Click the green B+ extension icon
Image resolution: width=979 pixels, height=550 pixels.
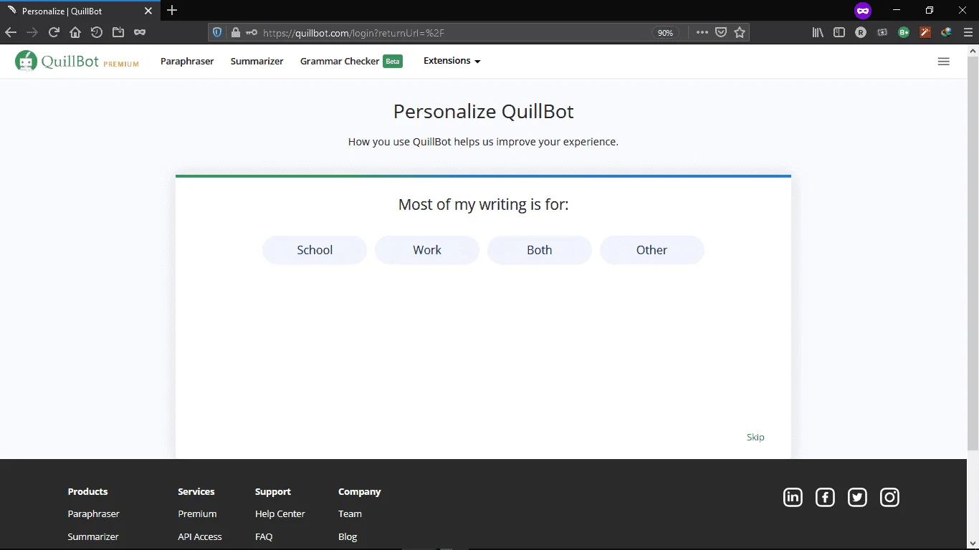click(x=904, y=32)
